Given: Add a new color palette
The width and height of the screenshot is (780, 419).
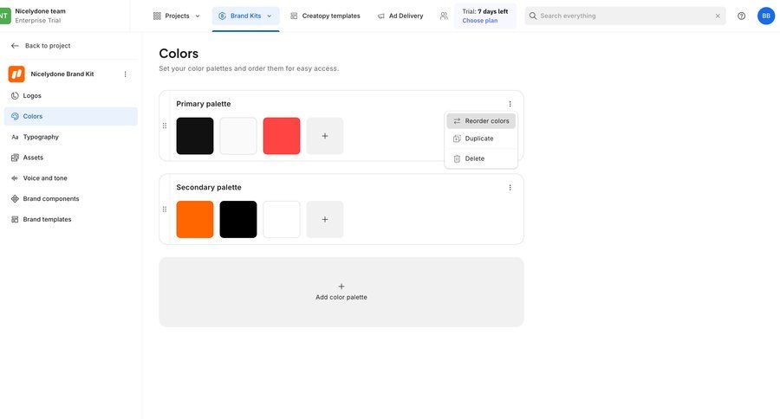Looking at the screenshot, I should coord(341,293).
